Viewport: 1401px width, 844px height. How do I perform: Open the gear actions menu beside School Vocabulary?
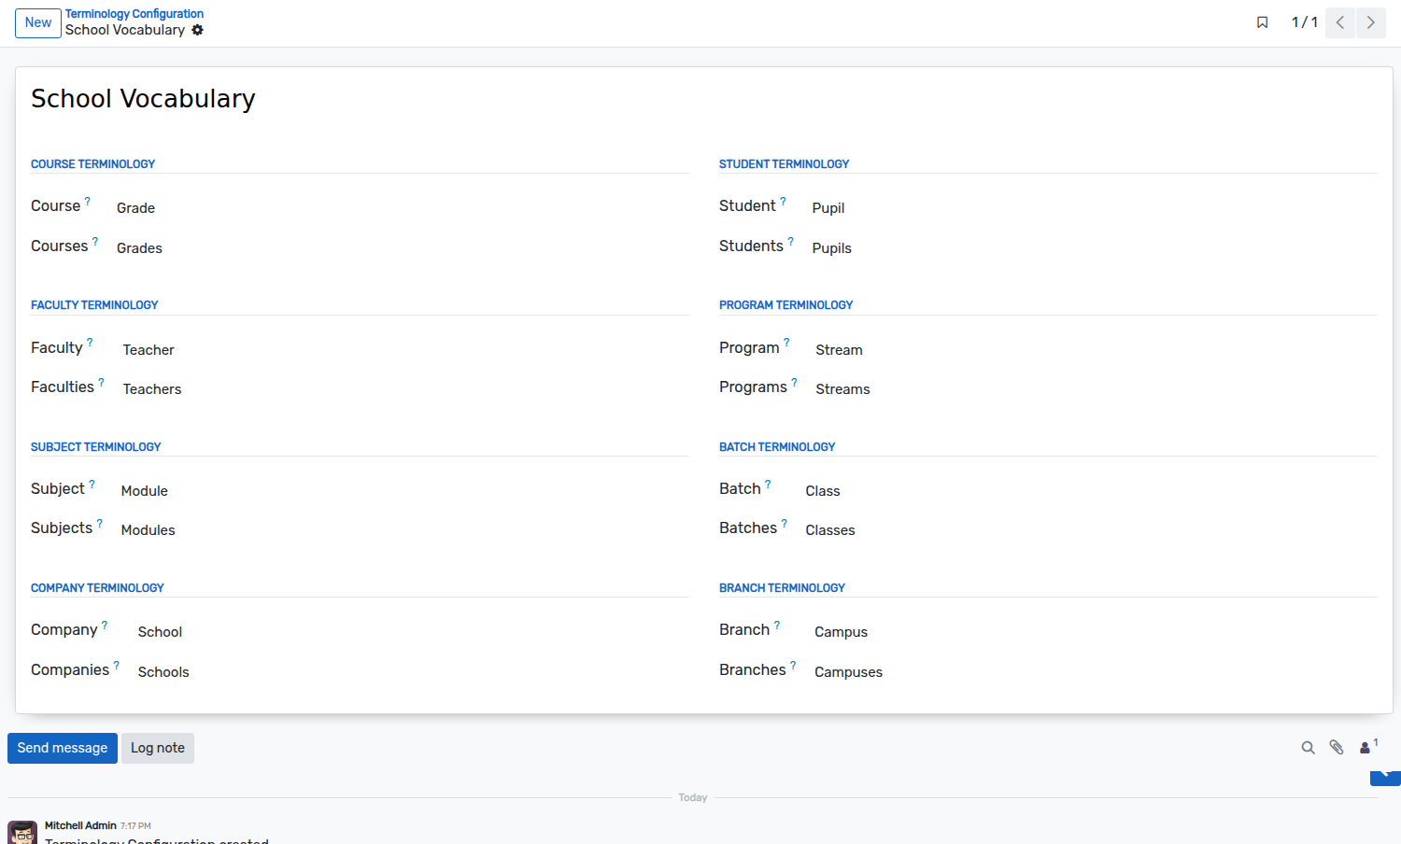coord(198,30)
